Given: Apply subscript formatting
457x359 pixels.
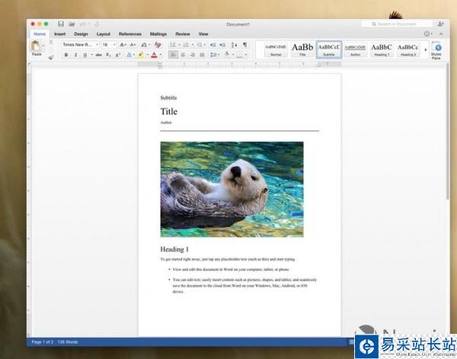Looking at the screenshot, I should (x=109, y=55).
